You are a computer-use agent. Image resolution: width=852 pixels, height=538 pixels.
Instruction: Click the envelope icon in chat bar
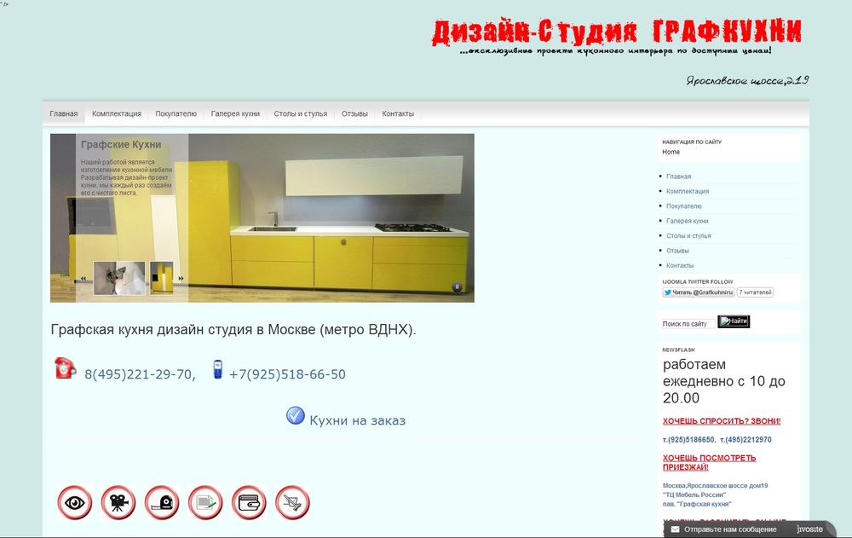(675, 529)
